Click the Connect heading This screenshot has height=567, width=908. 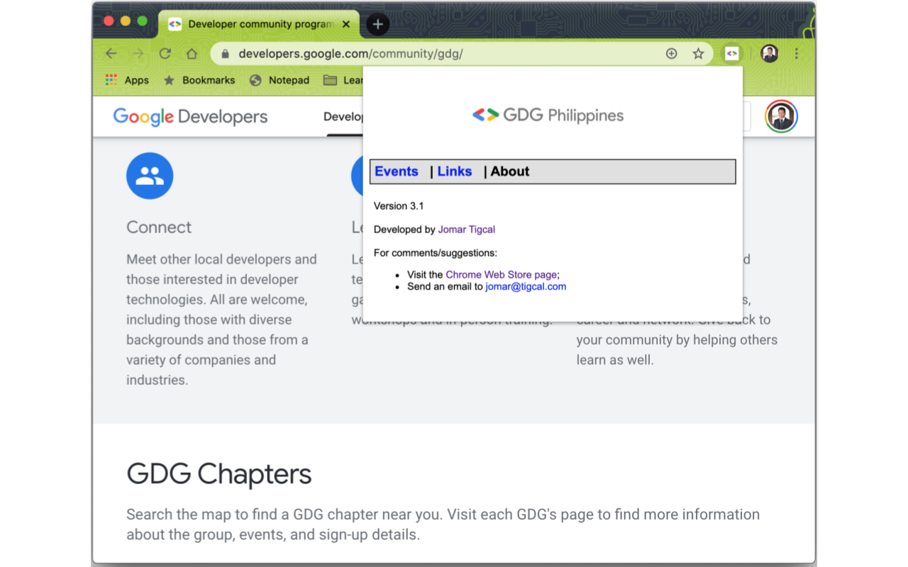click(x=159, y=228)
